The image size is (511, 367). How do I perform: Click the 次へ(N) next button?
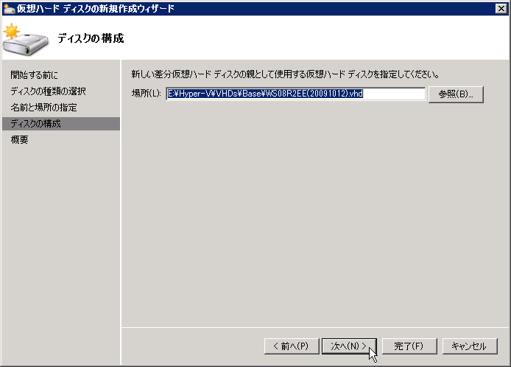coord(349,346)
